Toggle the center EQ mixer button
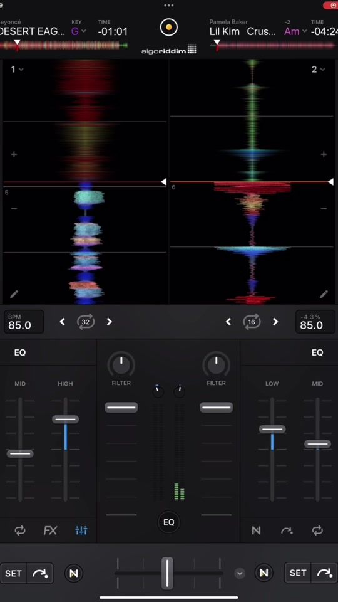 (168, 522)
